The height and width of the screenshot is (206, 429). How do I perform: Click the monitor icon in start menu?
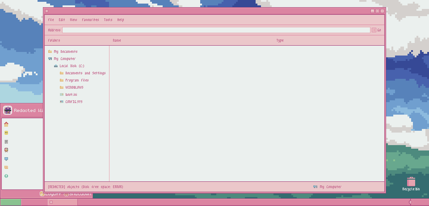[x=6, y=159]
